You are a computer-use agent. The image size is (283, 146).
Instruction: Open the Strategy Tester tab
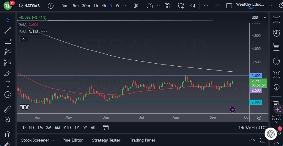(106, 140)
